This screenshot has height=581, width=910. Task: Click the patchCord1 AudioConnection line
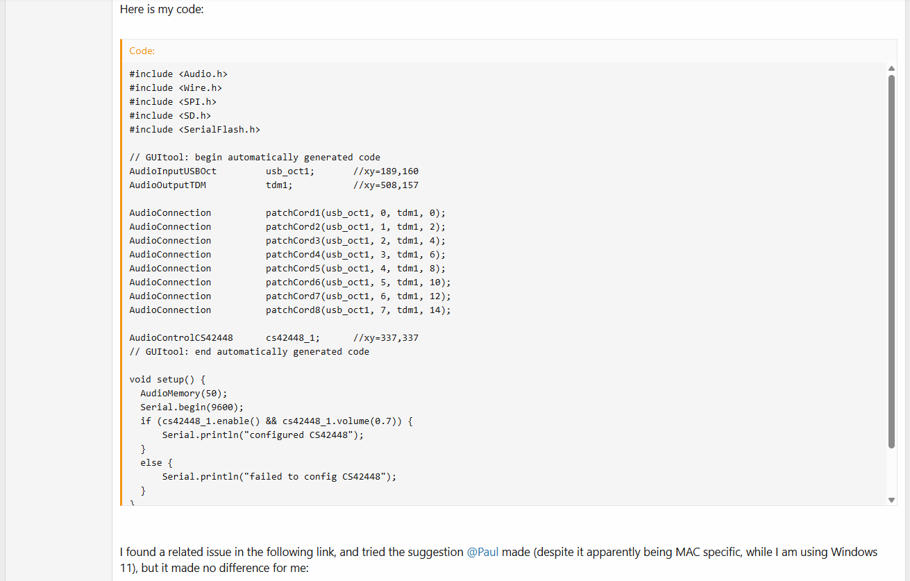coord(287,212)
